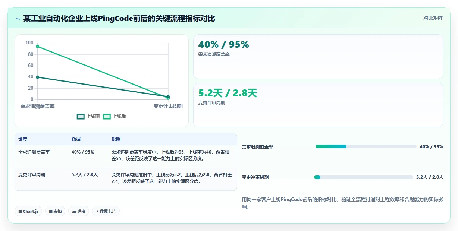Click the 数据 column header
This screenshot has width=458, height=231.
[76, 139]
